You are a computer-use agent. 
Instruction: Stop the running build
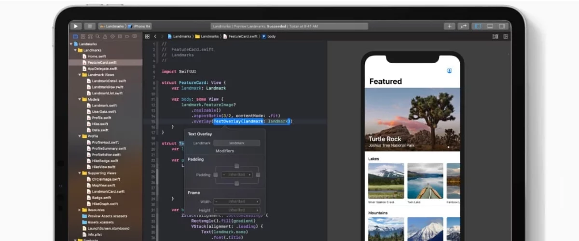pyautogui.click(x=89, y=26)
